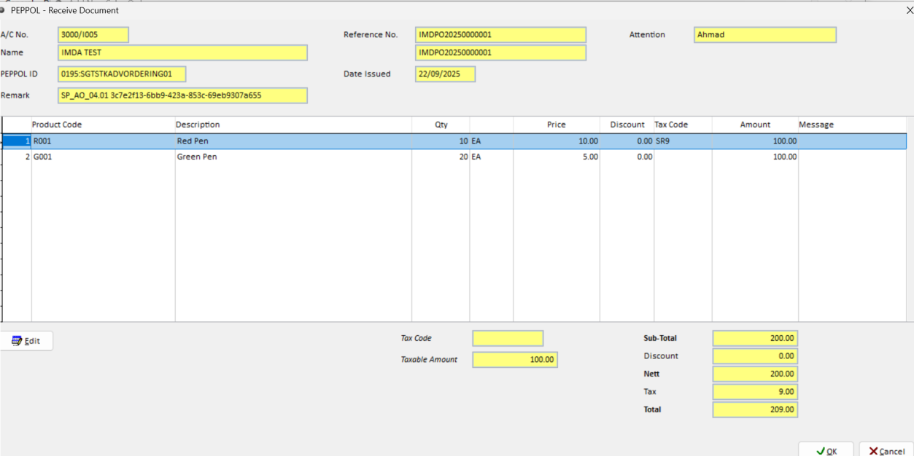This screenshot has height=456, width=914.
Task: Click the Total field 209.00
Action: 755,410
